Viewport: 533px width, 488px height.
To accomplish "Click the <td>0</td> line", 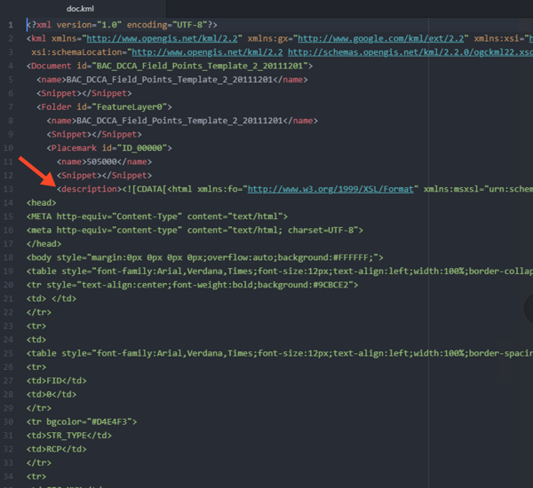I will click(52, 394).
